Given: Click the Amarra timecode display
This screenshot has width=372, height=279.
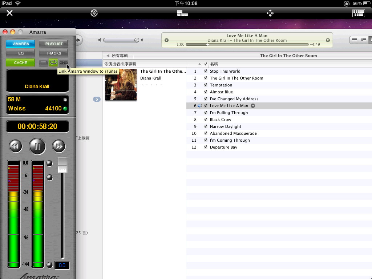Looking at the screenshot, I should [37, 126].
